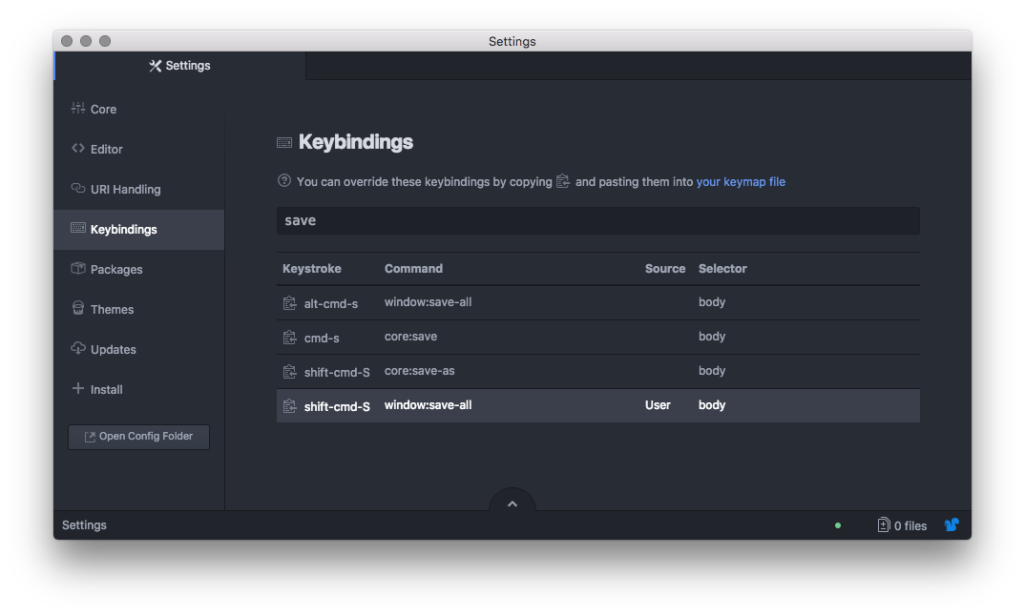The height and width of the screenshot is (616, 1025).
Task: Click the Updates cloud download icon
Action: (78, 348)
